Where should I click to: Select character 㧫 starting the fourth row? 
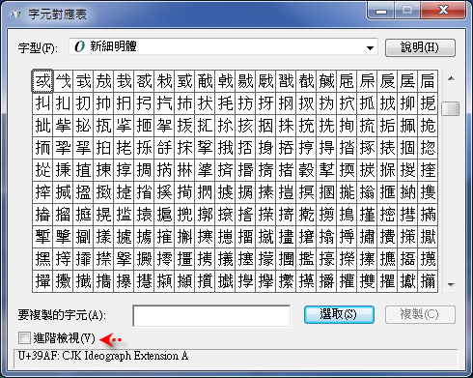click(x=42, y=148)
